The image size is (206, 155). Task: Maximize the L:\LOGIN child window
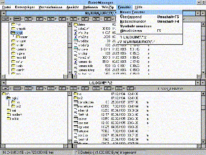point(203,83)
